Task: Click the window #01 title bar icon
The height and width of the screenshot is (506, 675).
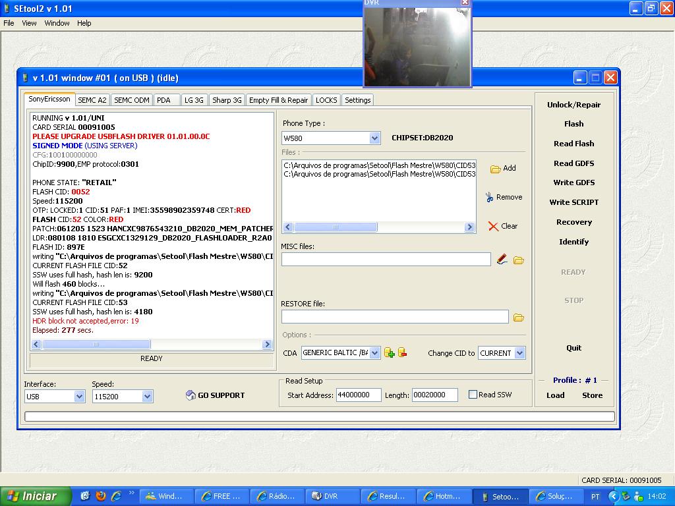Action: [x=26, y=78]
